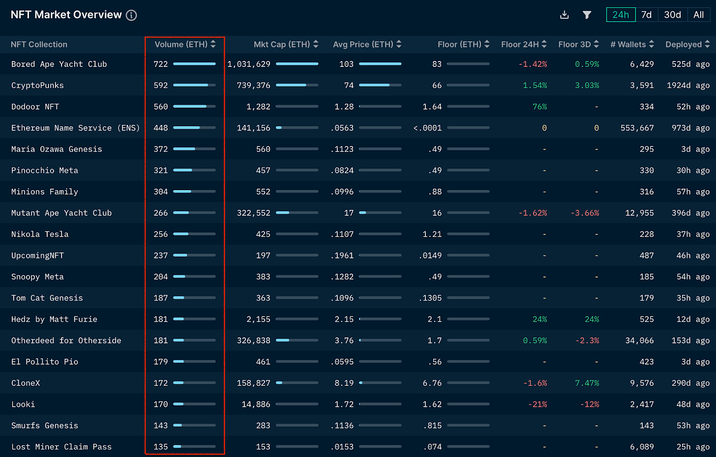This screenshot has height=457, width=716.
Task: Click the CryptoPunks market cap bar
Action: 297,86
